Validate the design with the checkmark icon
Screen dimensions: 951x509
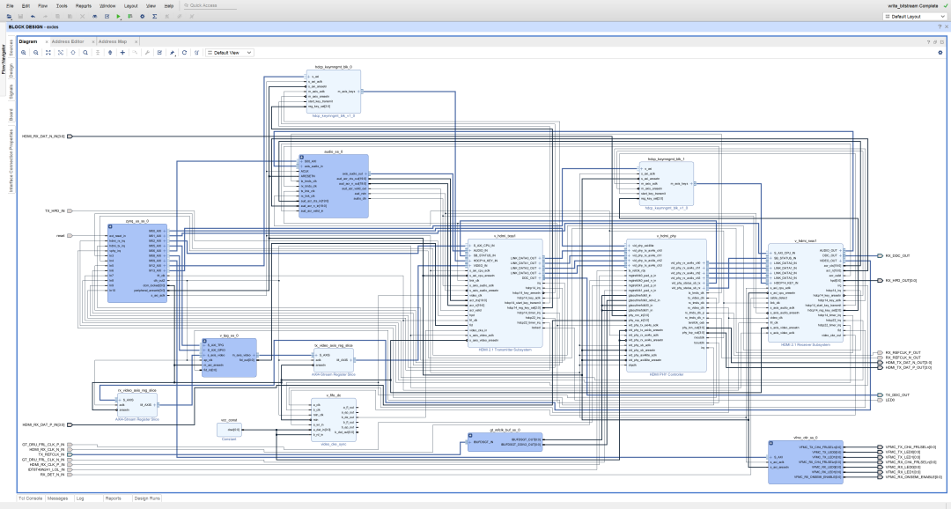point(159,53)
